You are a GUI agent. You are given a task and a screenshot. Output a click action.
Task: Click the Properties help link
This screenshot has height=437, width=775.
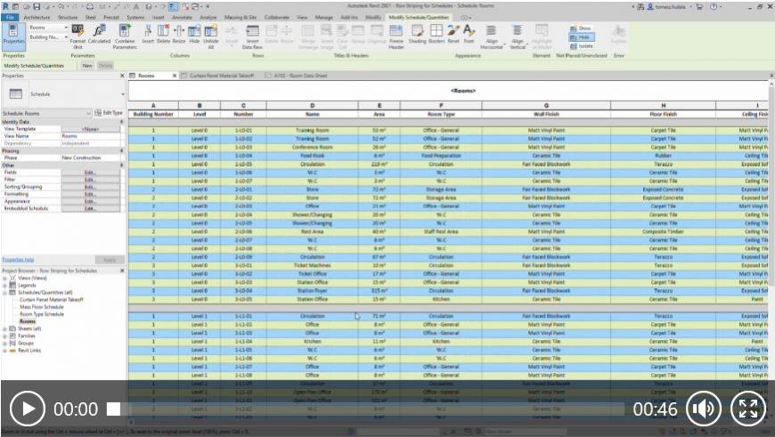[x=18, y=260]
